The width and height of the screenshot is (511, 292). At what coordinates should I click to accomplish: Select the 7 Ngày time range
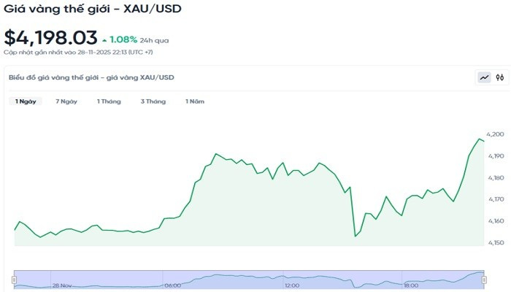click(x=66, y=101)
